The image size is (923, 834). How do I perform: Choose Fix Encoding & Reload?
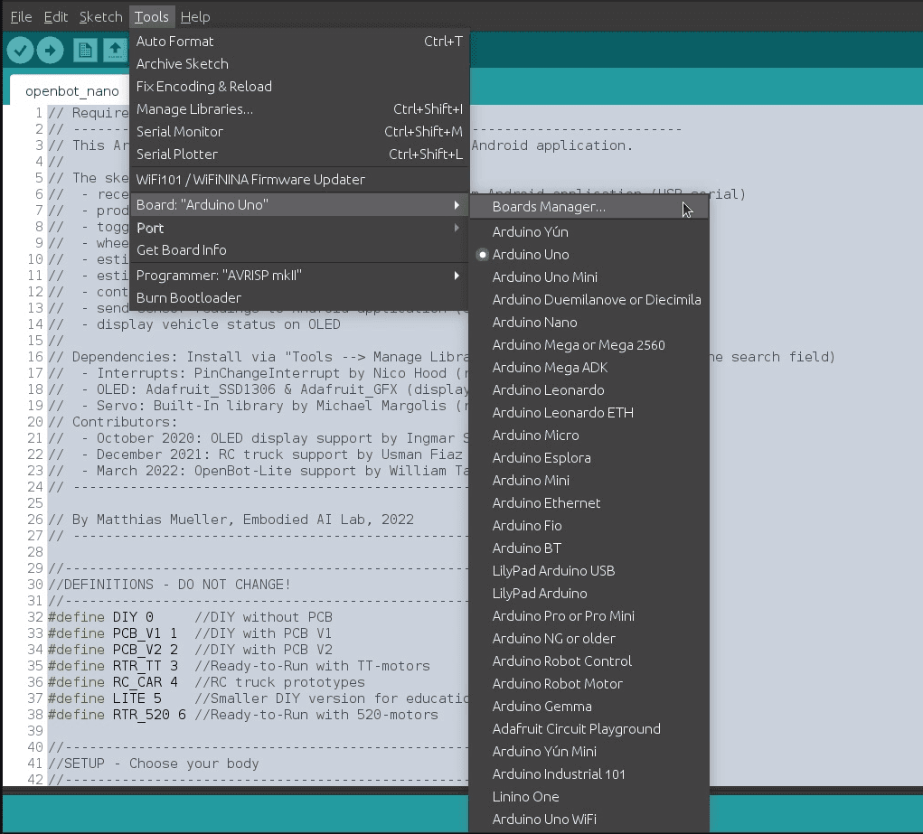[299, 87]
